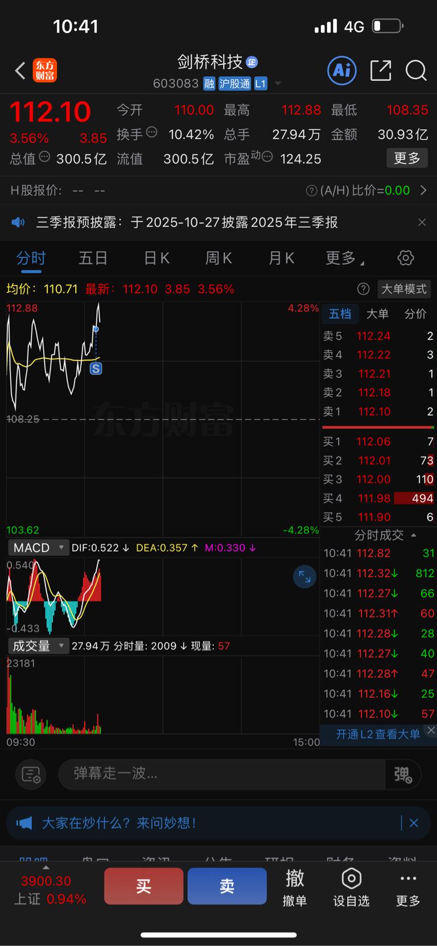Tap the 卖1 112.10 order row

click(x=378, y=412)
